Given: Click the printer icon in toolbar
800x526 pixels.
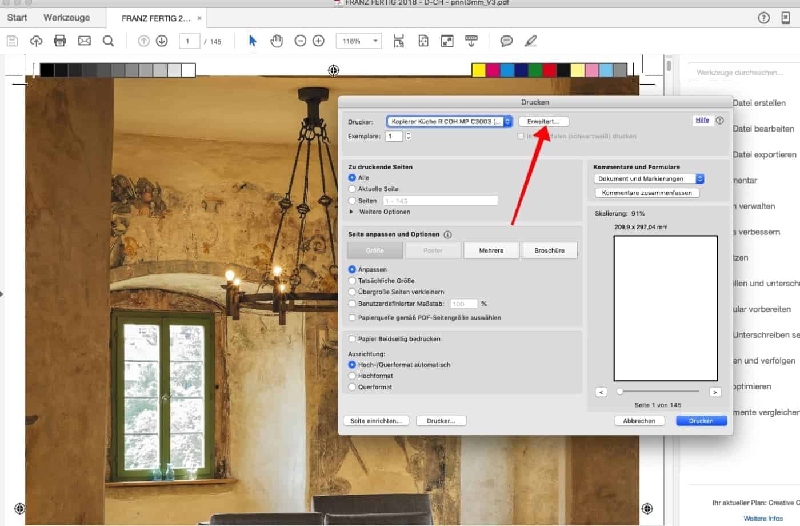Looking at the screenshot, I should click(59, 41).
